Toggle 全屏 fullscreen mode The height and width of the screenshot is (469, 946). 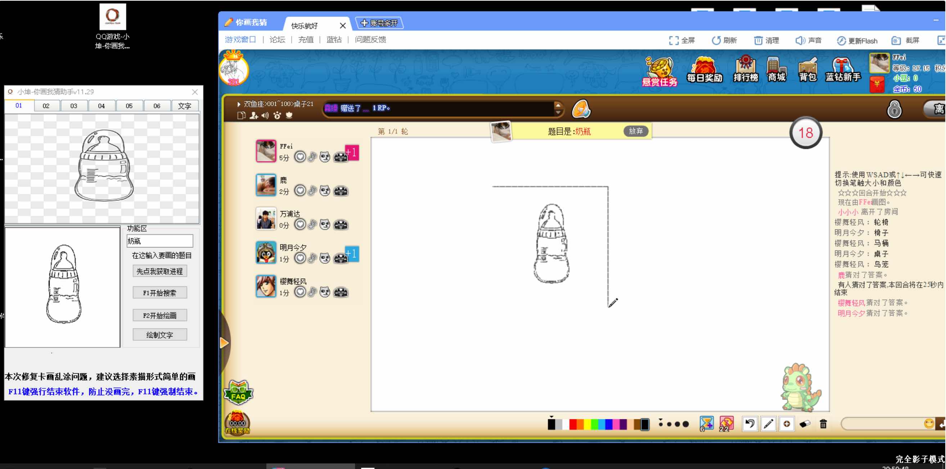[x=682, y=40]
